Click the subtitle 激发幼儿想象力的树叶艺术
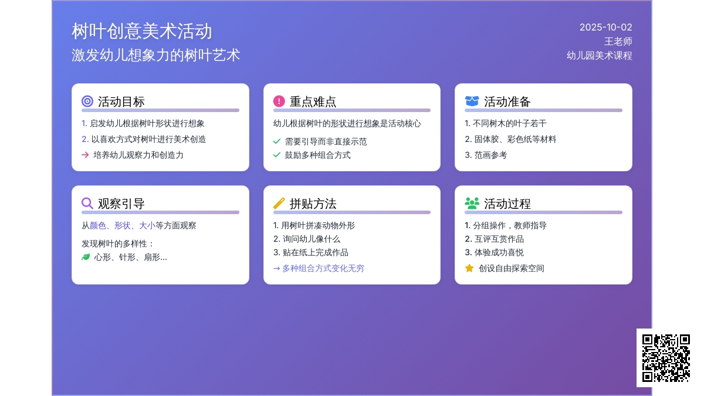 click(156, 55)
